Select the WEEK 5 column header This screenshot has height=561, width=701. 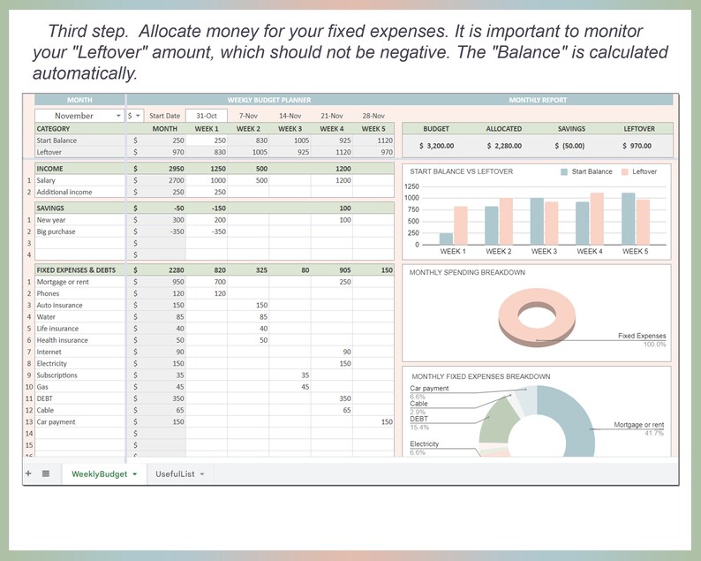[373, 128]
